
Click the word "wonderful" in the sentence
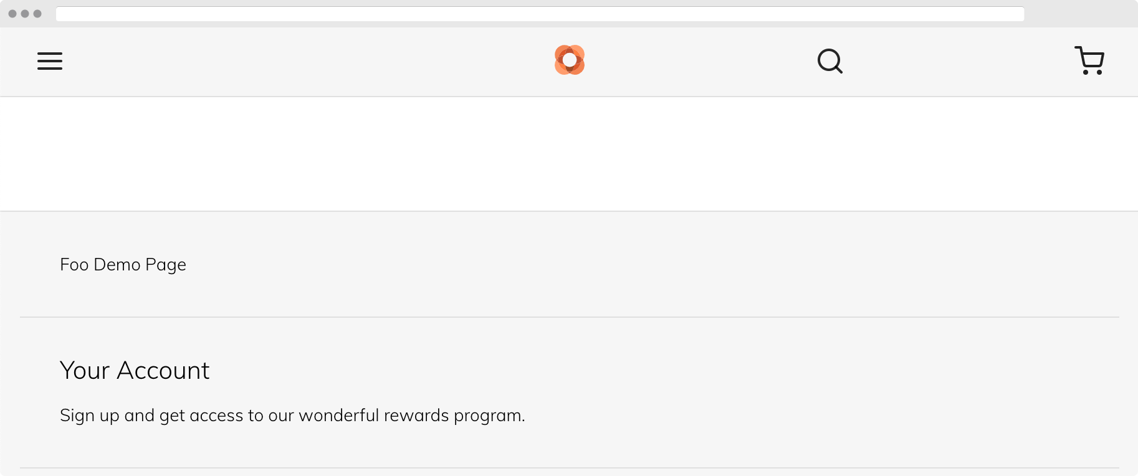[x=338, y=416]
